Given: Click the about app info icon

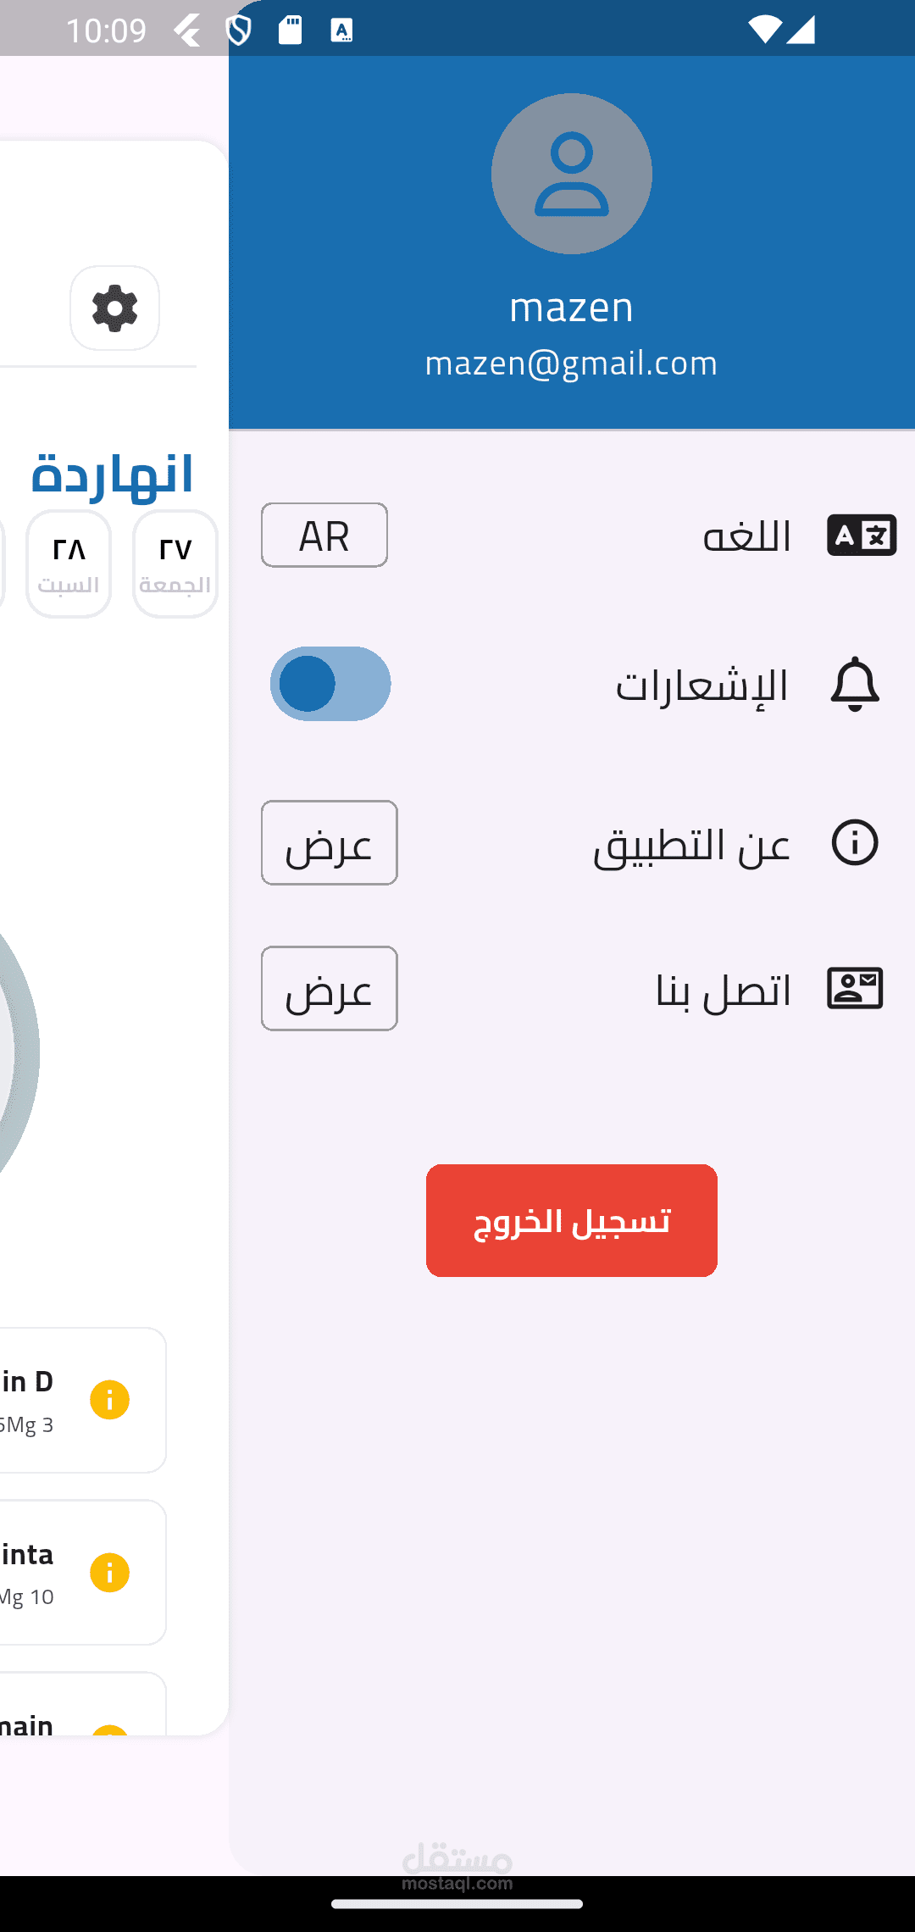Looking at the screenshot, I should point(855,842).
